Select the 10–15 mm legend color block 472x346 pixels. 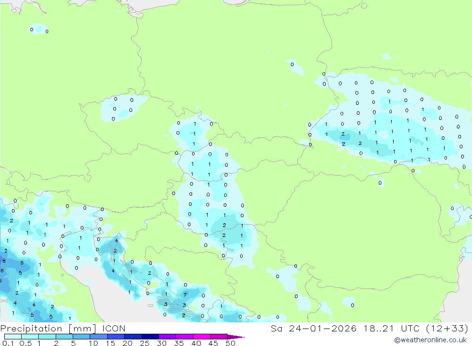[99, 337]
